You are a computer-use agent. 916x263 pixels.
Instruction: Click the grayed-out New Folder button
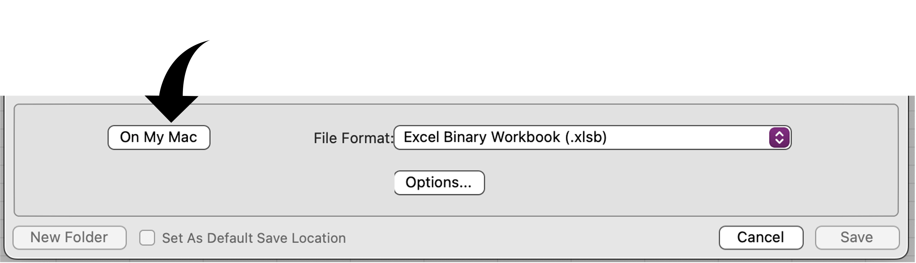click(70, 237)
